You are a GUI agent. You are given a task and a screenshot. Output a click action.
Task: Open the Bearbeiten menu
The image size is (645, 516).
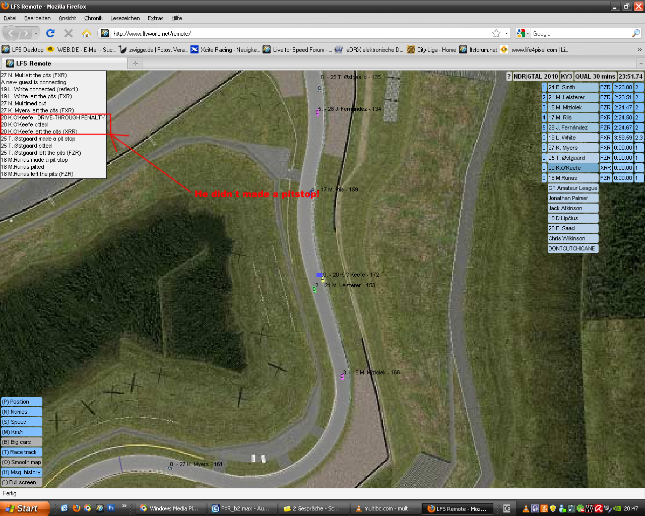pyautogui.click(x=37, y=18)
